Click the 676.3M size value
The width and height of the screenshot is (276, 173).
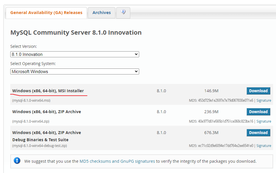point(211,133)
